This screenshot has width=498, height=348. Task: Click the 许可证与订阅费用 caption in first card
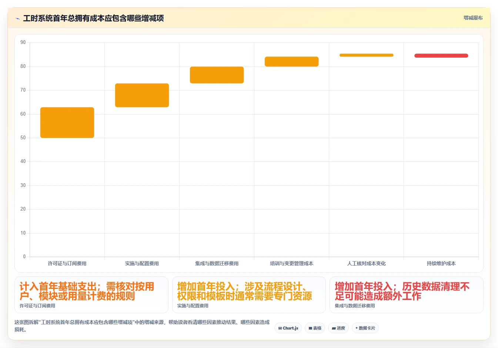(x=37, y=306)
